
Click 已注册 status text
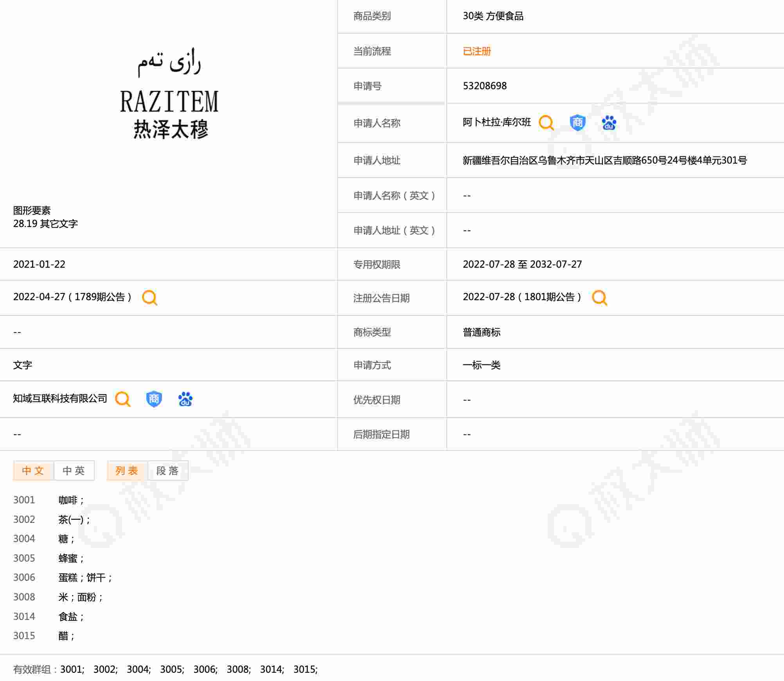[x=477, y=51]
